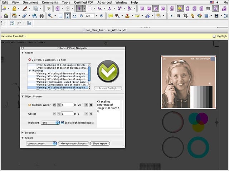Open the compact report dropdown
Screen dimensions: 229x171
[42, 144]
